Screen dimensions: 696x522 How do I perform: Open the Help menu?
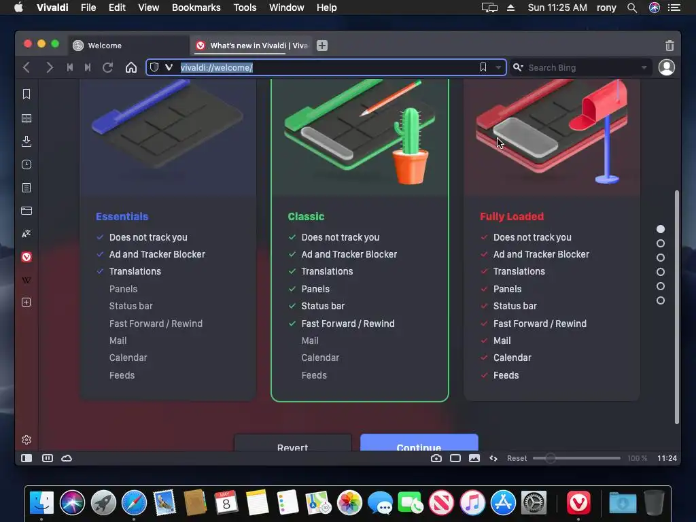326,7
